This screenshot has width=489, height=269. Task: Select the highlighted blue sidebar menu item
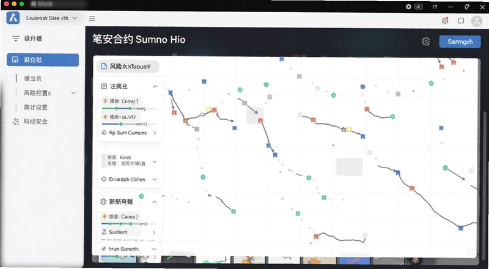(x=43, y=59)
